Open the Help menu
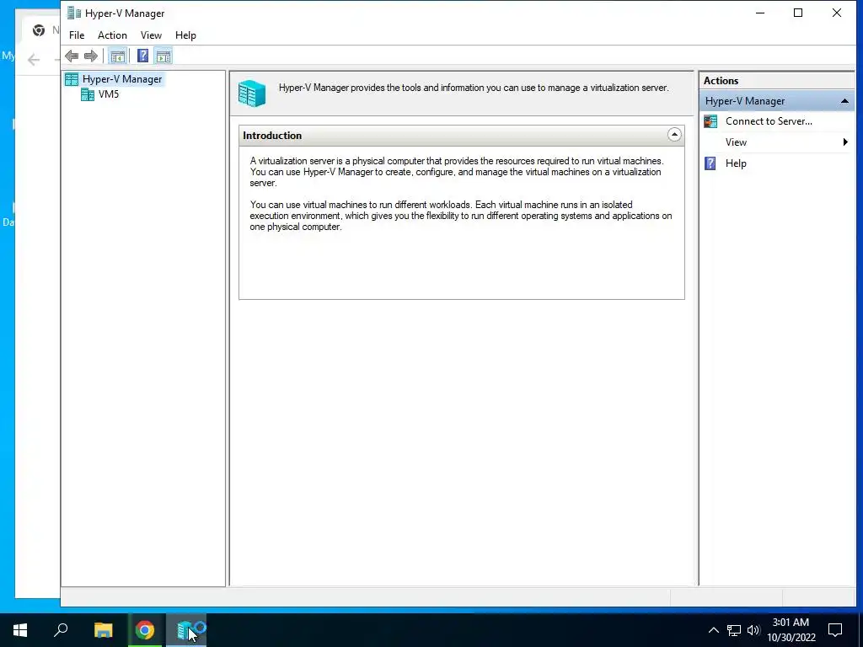The height and width of the screenshot is (647, 863). (x=185, y=35)
